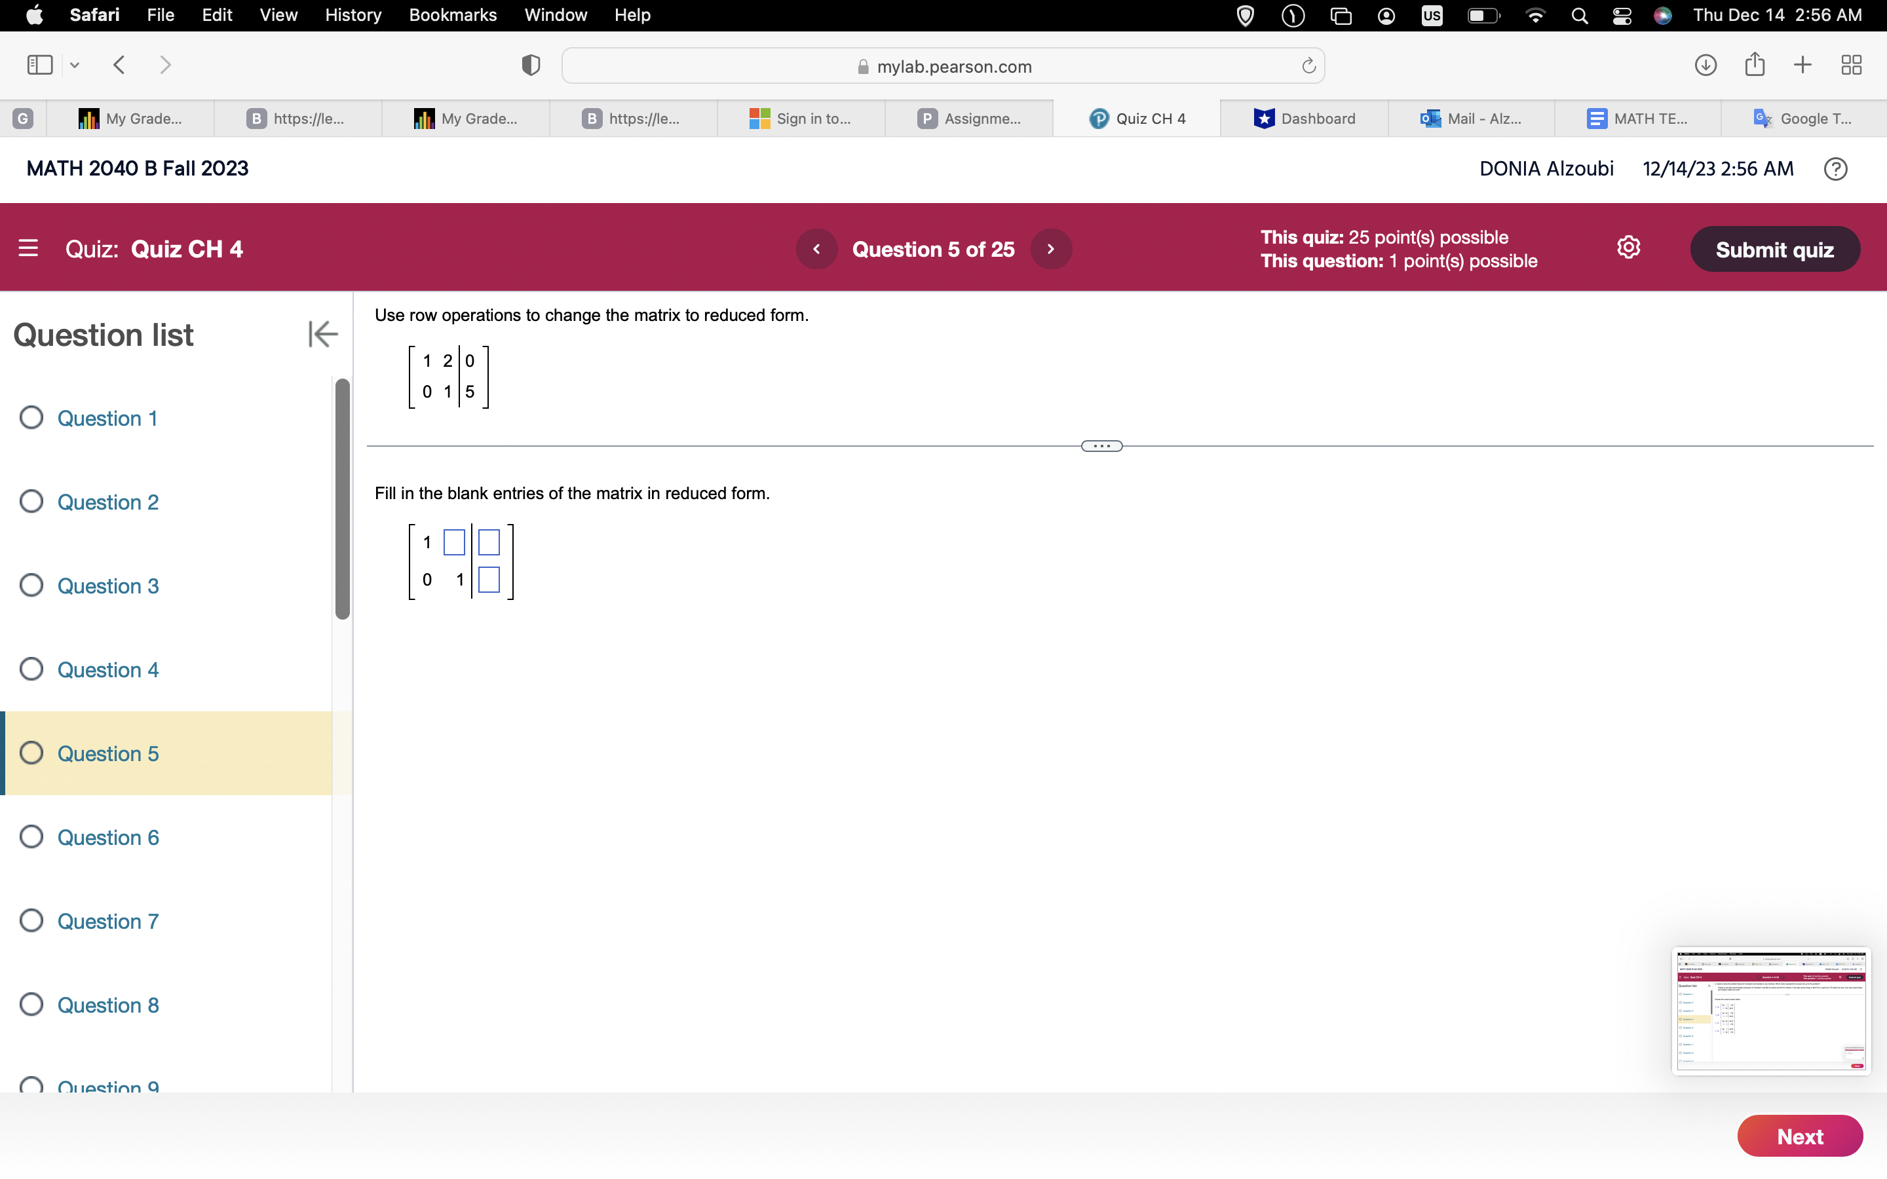This screenshot has height=1179, width=1887.
Task: Click the Next button at bottom right
Action: [x=1799, y=1136]
